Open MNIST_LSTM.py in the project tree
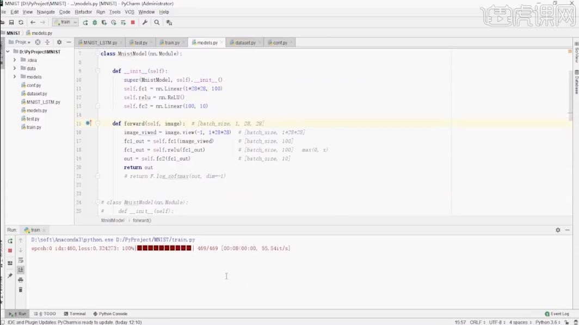 (x=41, y=102)
